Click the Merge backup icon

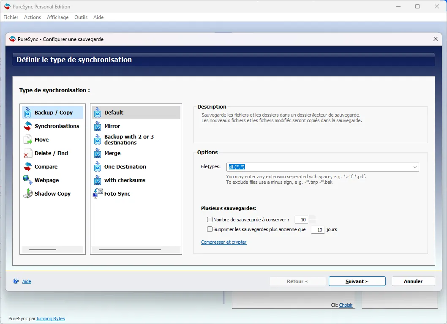pos(98,153)
